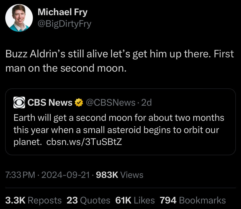Screen dimensions: 241x209
Task: Open the @BigDirtyFry handle
Action: tap(64, 24)
